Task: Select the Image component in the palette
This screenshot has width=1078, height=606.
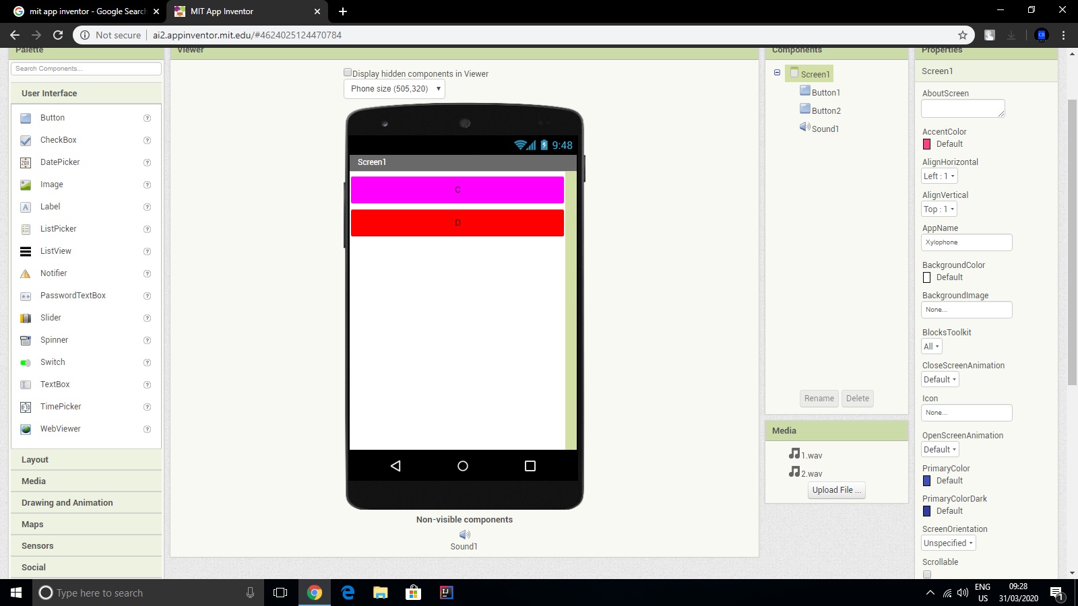Action: tap(25, 184)
